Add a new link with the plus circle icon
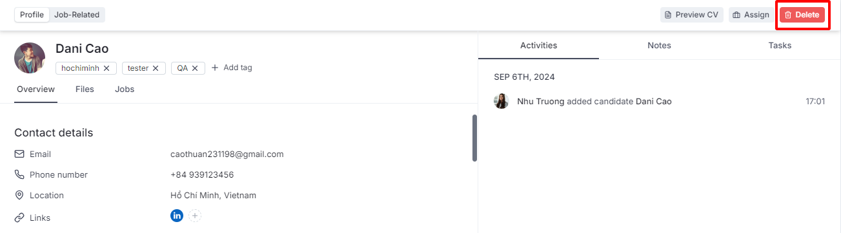This screenshot has height=233, width=841. [196, 216]
